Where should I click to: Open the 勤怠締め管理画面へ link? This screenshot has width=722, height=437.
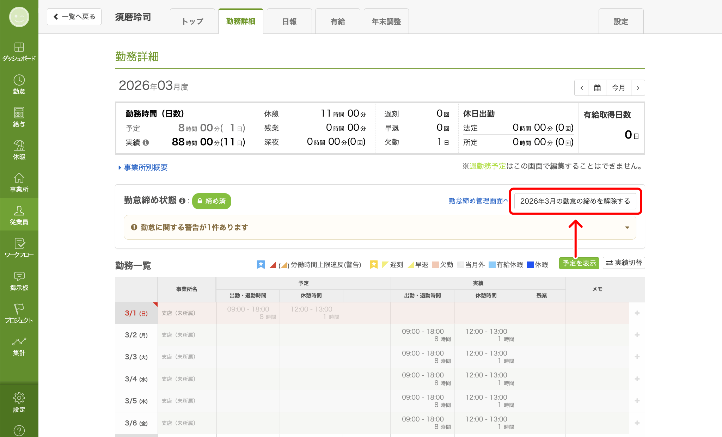tap(478, 201)
